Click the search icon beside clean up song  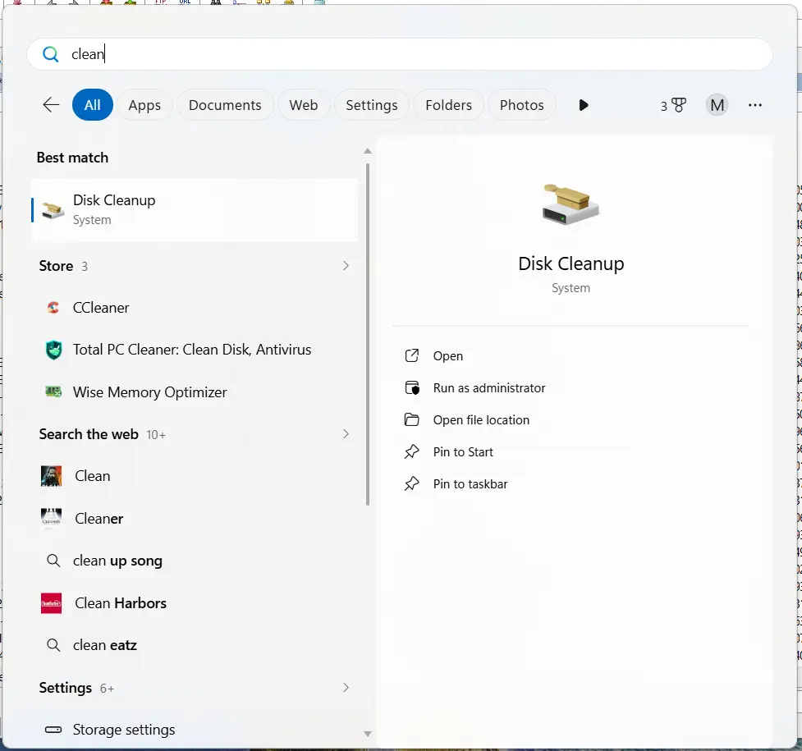[x=53, y=561]
